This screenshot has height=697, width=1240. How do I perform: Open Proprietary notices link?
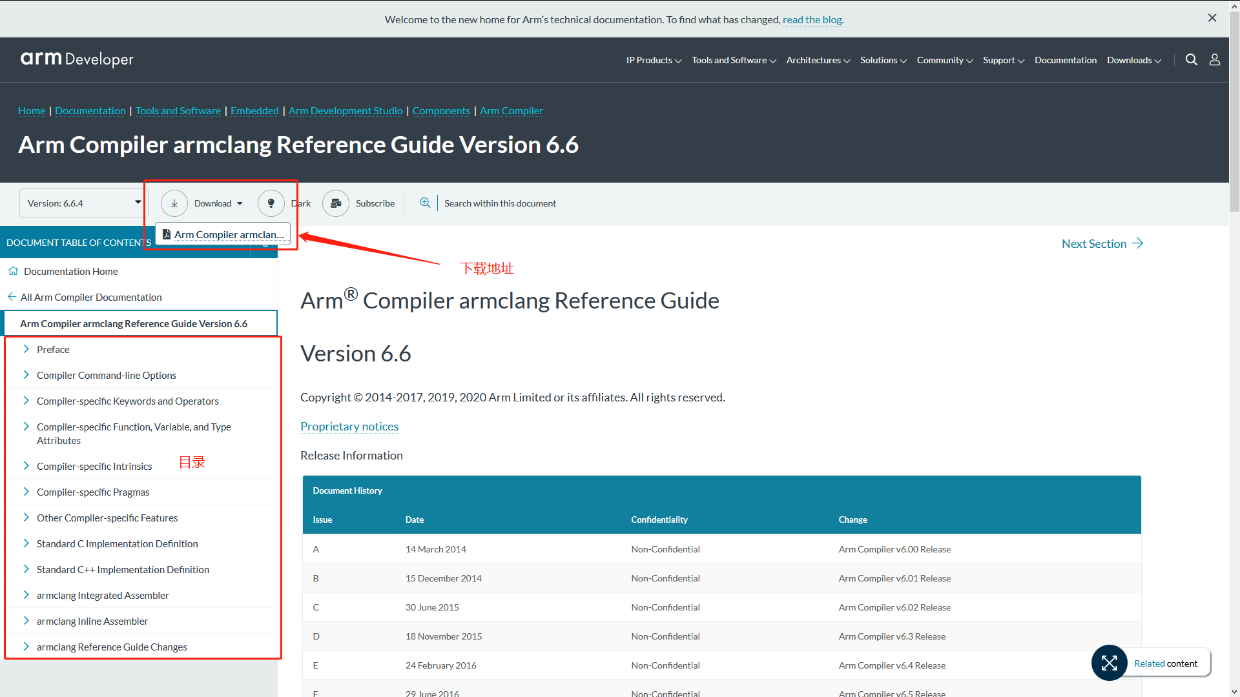[349, 426]
